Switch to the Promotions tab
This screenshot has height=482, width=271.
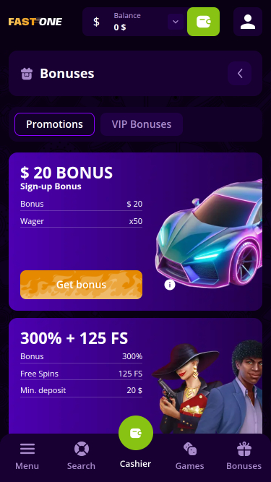pyautogui.click(x=54, y=124)
